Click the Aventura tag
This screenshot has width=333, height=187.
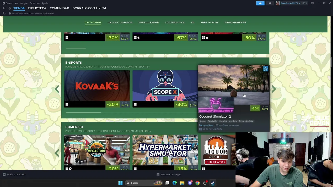233,121
